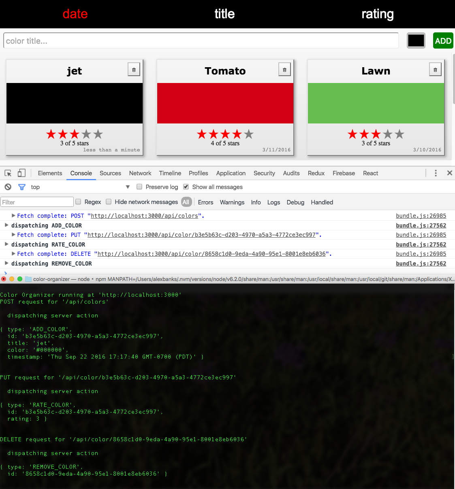Open the top execution context dropdown
The width and height of the screenshot is (455, 489).
click(x=80, y=187)
